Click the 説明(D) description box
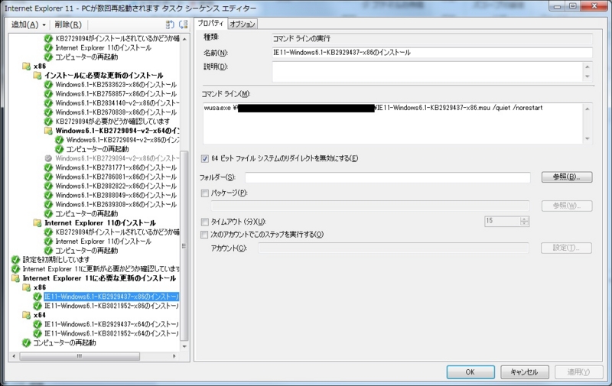The height and width of the screenshot is (386, 612). tap(432, 72)
